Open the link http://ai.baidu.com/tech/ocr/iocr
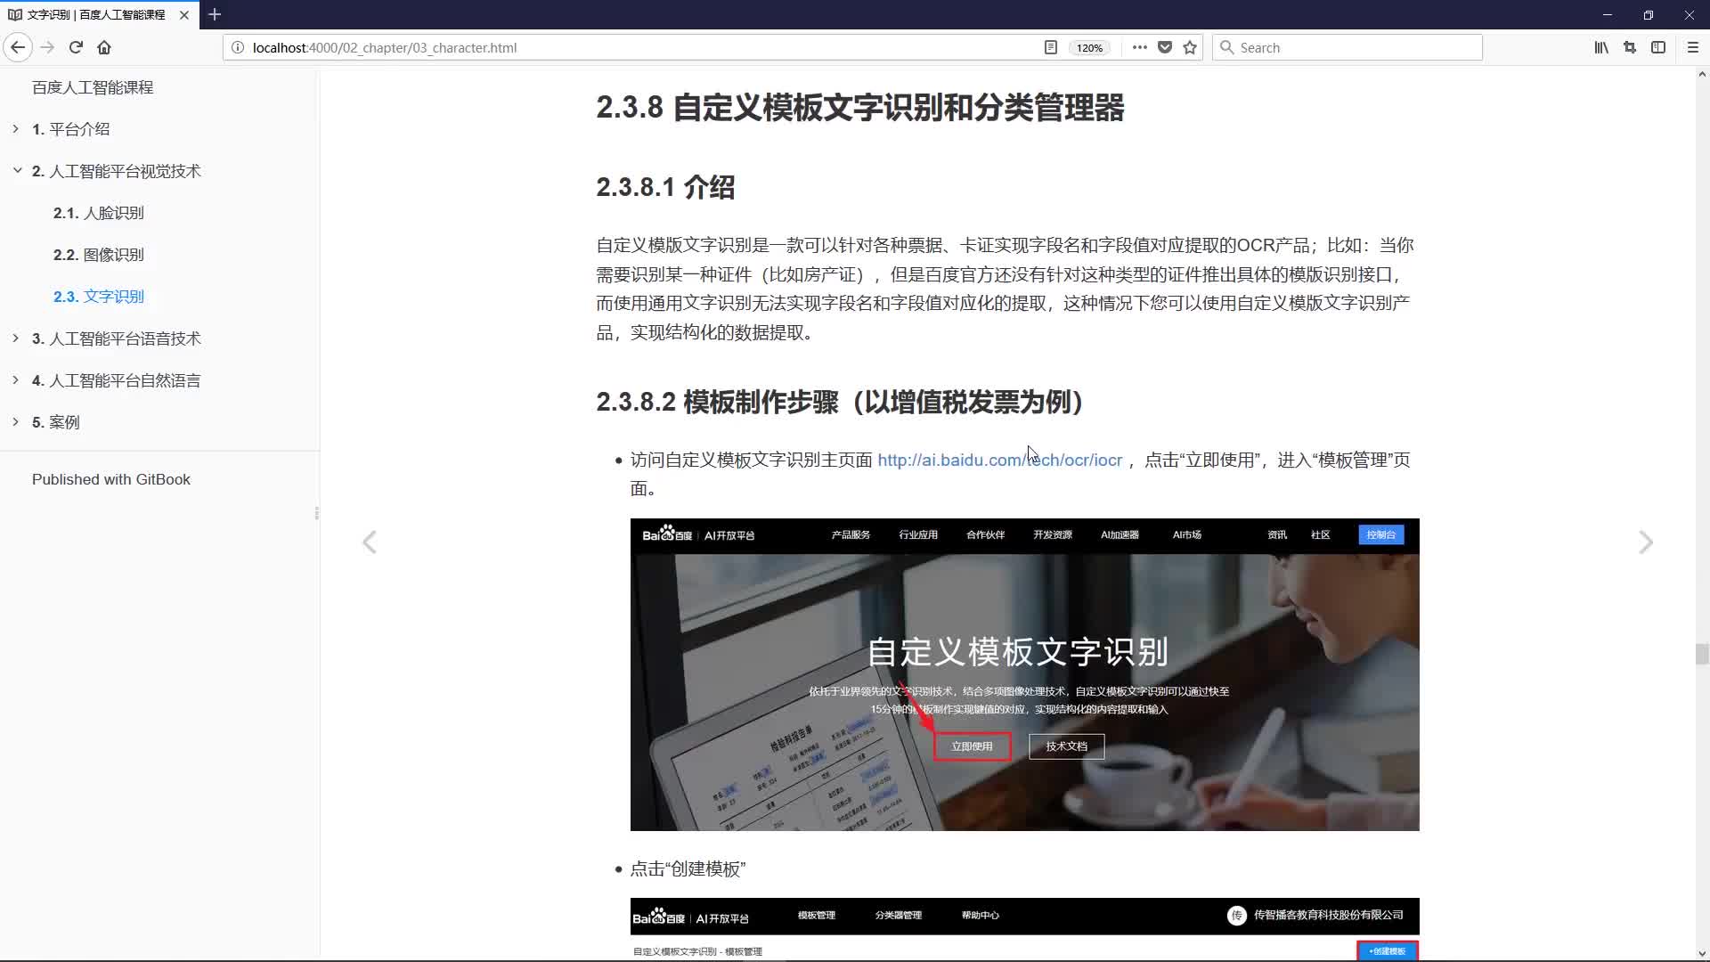 point(1001,460)
